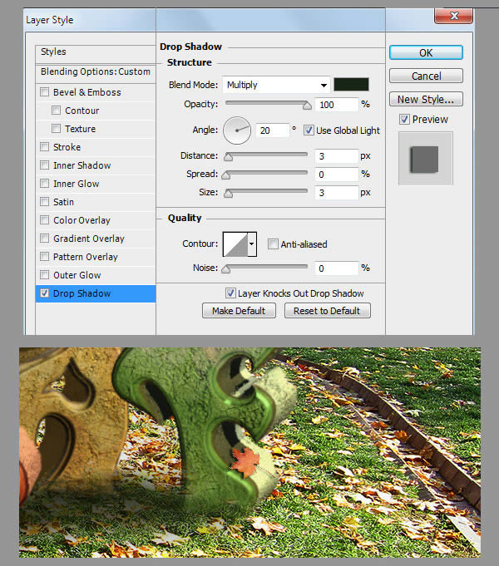Image resolution: width=499 pixels, height=566 pixels.
Task: Select the Satin effect row
Action: tap(96, 202)
